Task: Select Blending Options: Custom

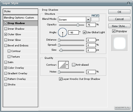Action: (20, 18)
